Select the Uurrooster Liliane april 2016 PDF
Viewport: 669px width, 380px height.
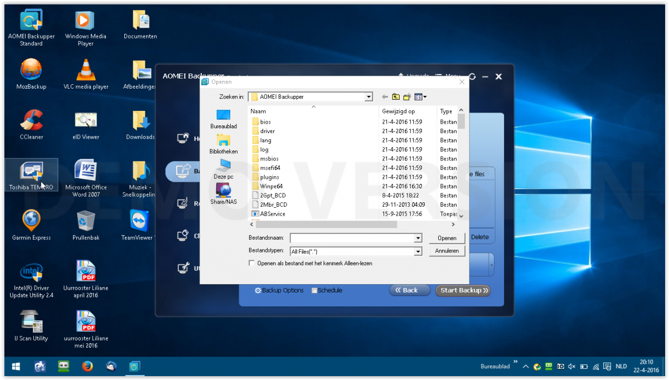85,280
